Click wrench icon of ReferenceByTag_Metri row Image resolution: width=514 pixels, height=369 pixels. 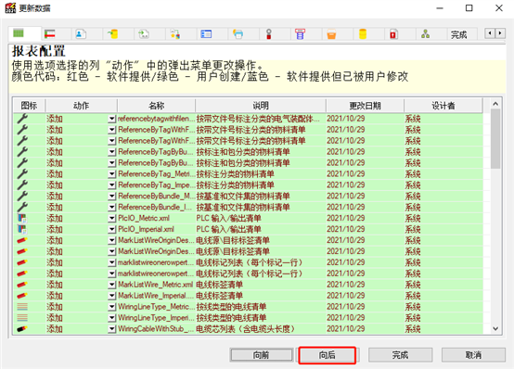(x=22, y=173)
